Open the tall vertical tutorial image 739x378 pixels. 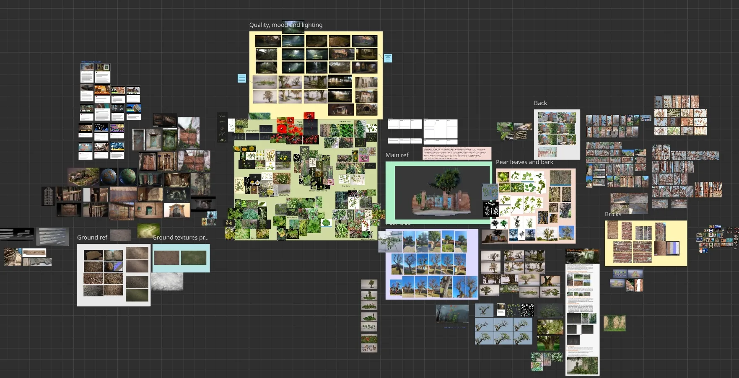pyautogui.click(x=582, y=312)
